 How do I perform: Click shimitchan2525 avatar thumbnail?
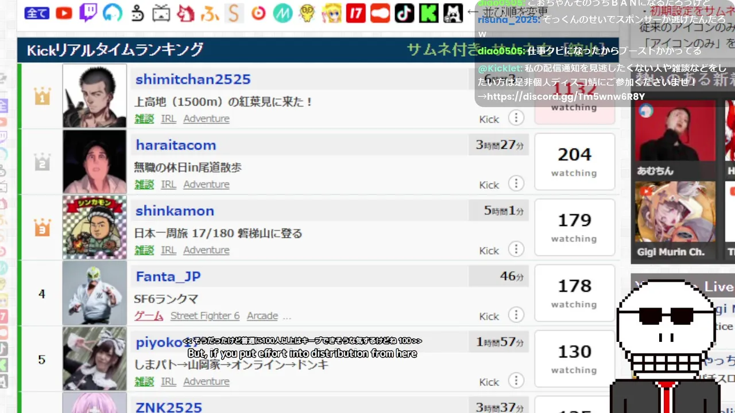coord(94,95)
